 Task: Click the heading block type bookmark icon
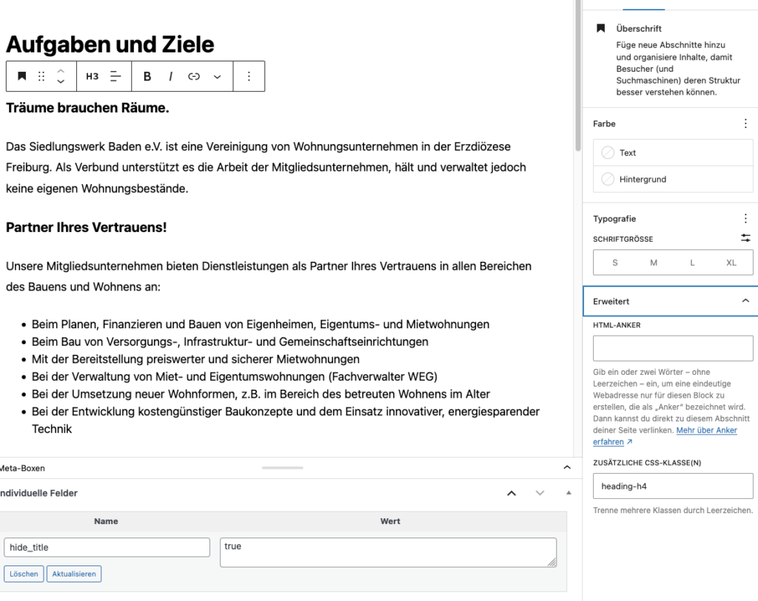pos(22,76)
